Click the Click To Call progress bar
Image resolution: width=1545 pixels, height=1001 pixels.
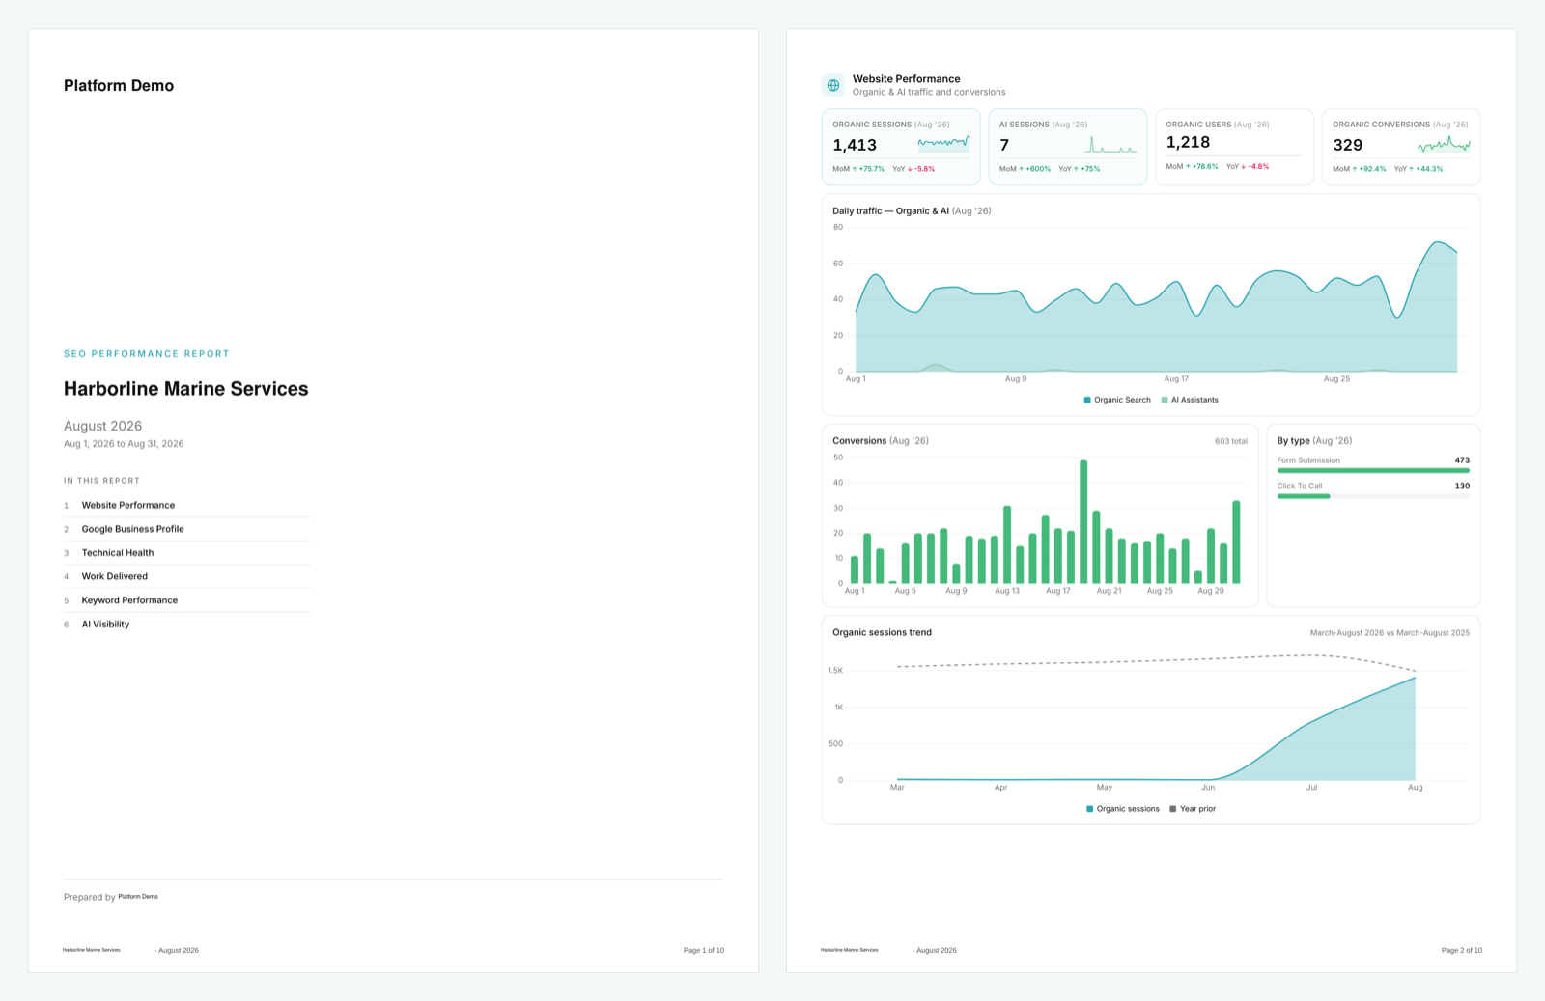tap(1373, 496)
